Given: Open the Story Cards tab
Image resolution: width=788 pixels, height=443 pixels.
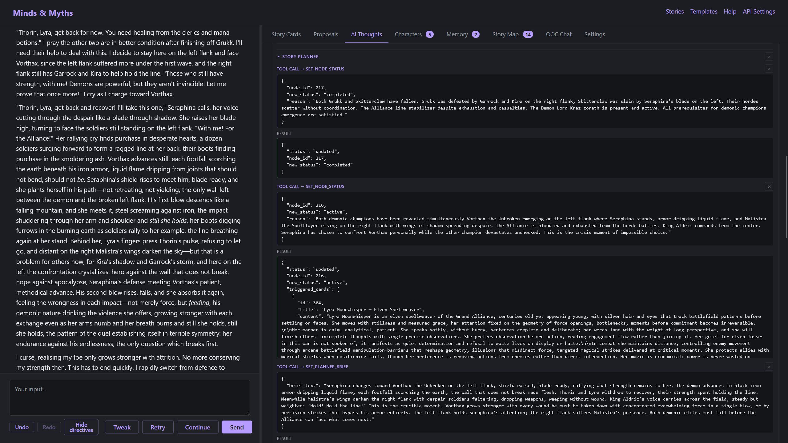Looking at the screenshot, I should pos(286,34).
